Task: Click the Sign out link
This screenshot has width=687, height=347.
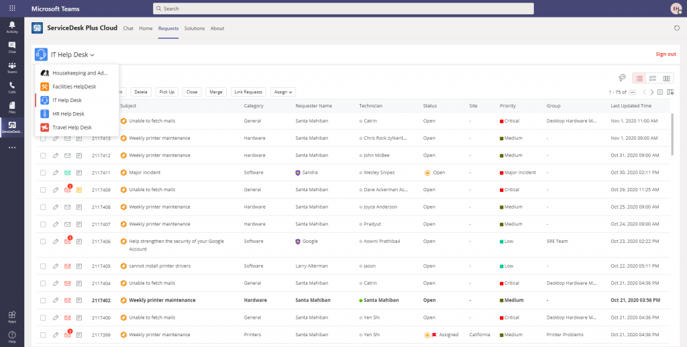Action: click(666, 54)
